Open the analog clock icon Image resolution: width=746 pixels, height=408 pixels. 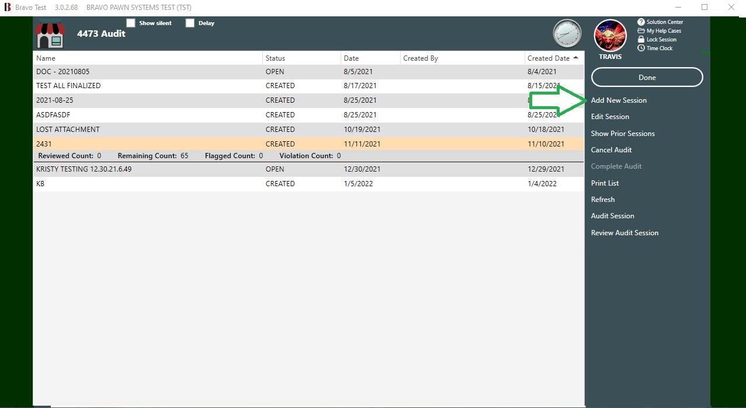(x=567, y=33)
